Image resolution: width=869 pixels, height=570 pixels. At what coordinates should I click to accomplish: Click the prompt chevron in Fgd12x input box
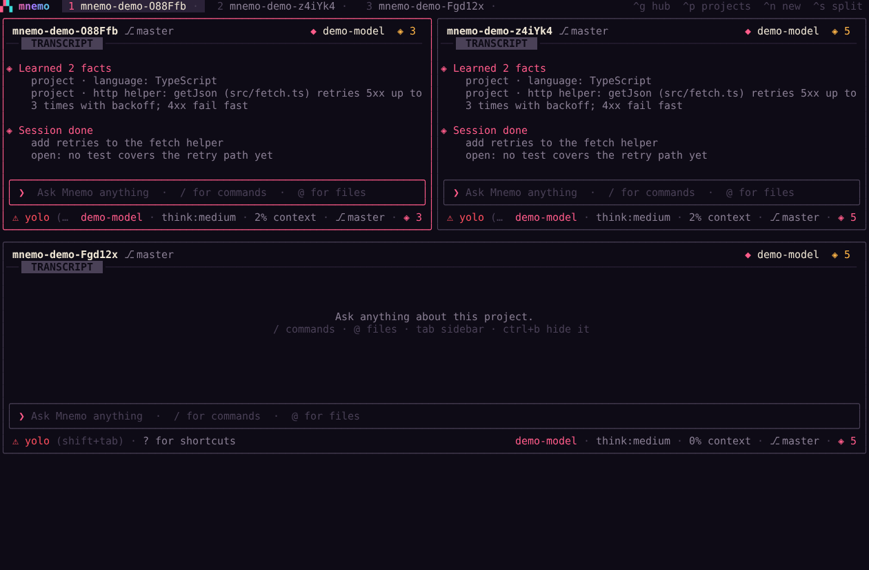pos(22,416)
